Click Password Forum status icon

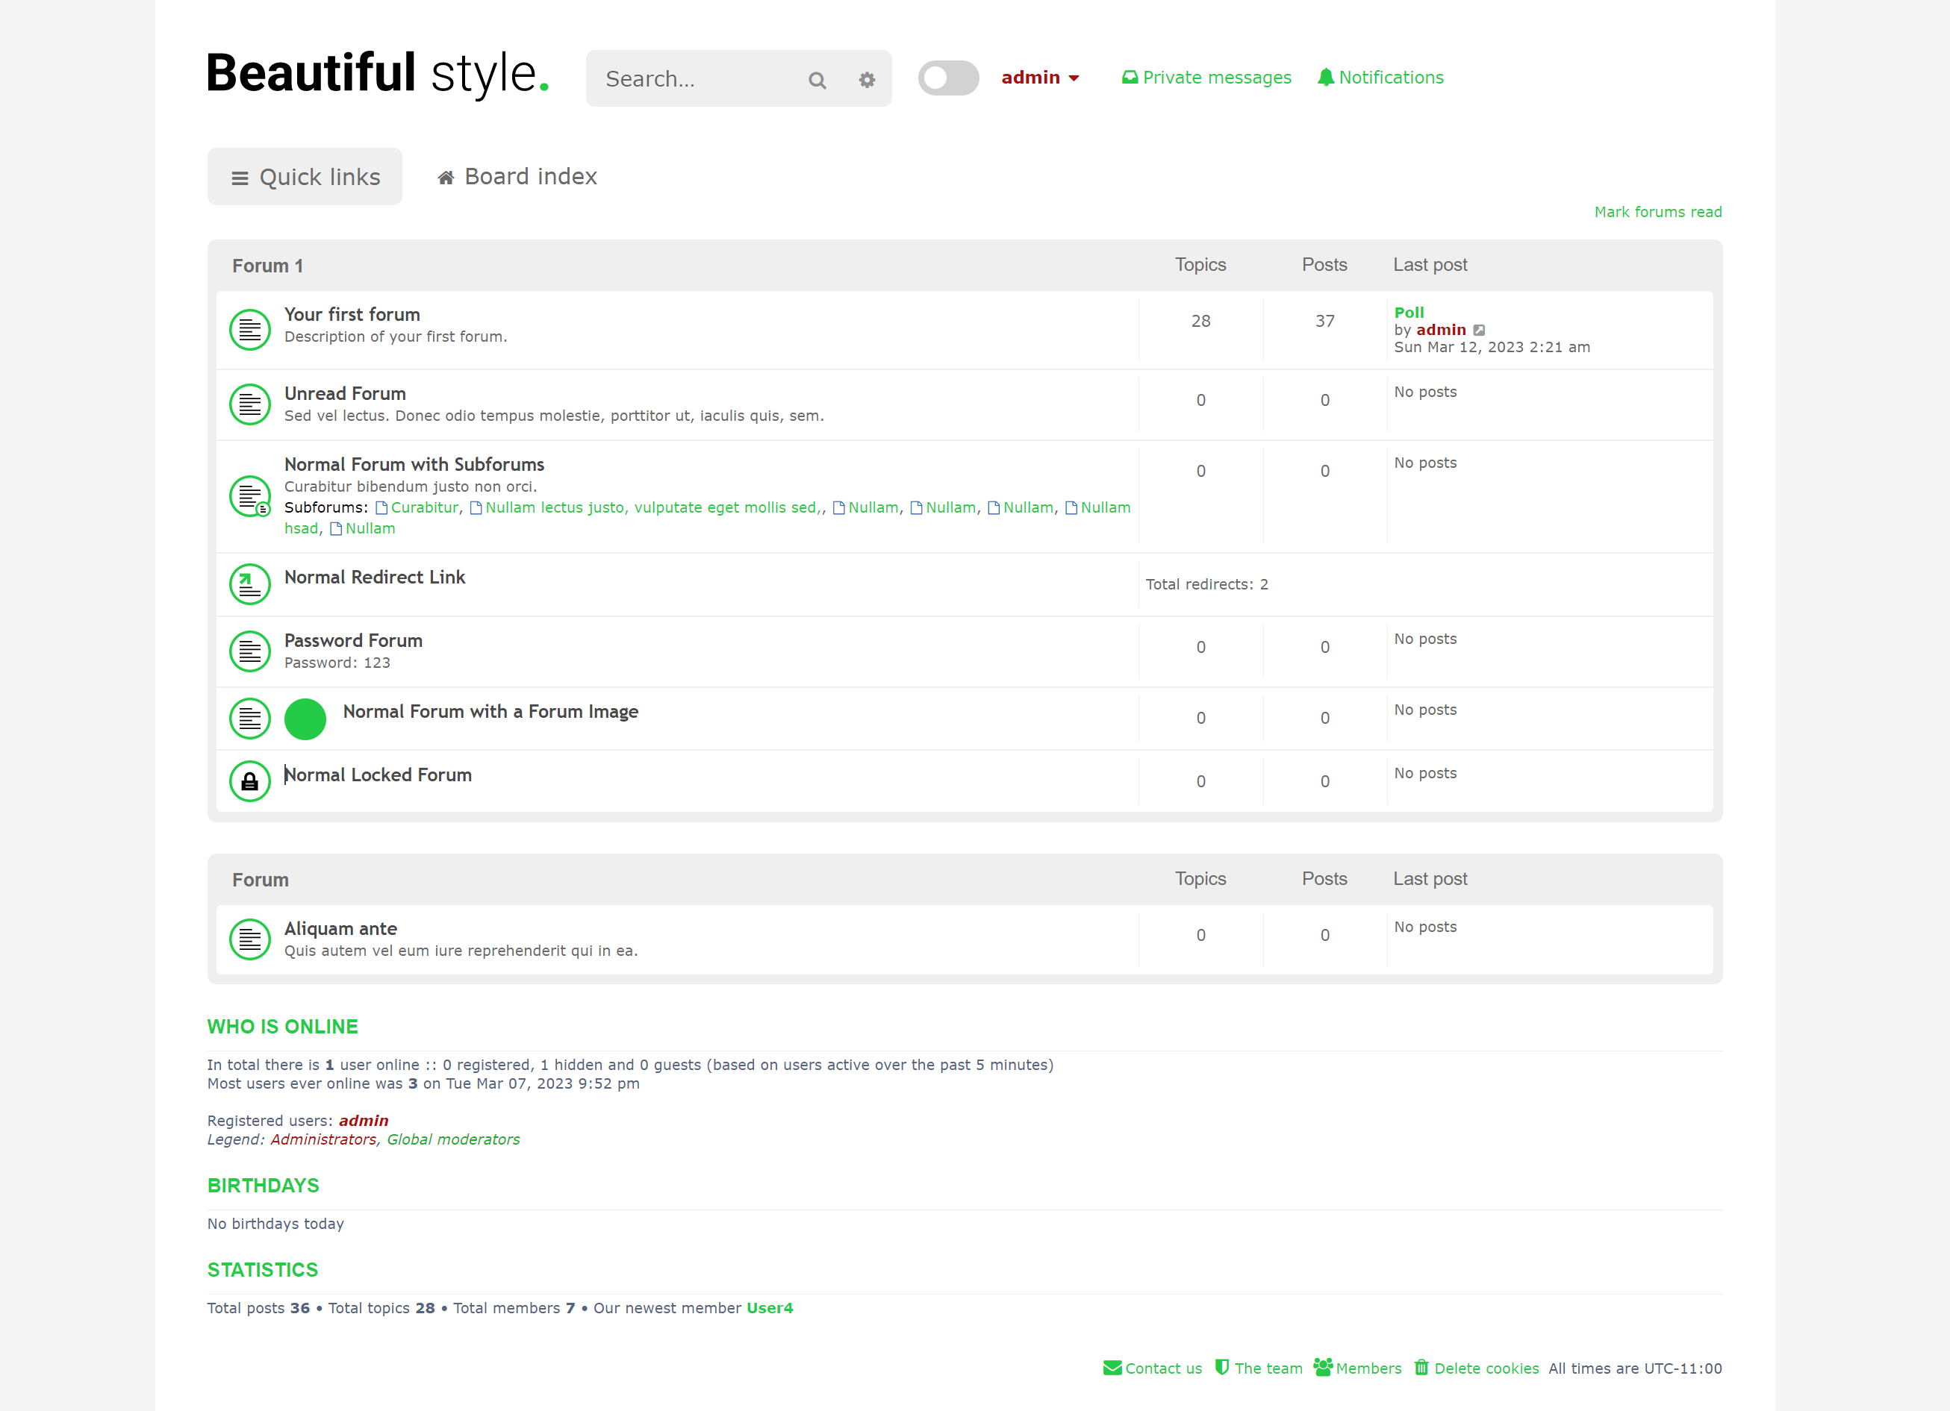point(250,651)
